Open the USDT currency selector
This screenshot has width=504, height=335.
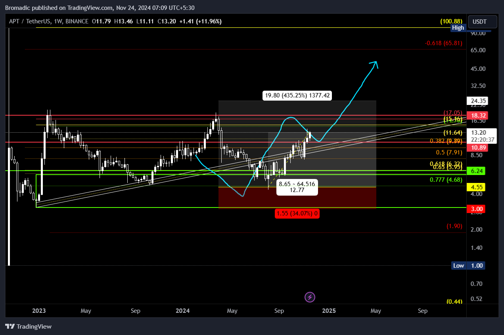click(x=482, y=21)
